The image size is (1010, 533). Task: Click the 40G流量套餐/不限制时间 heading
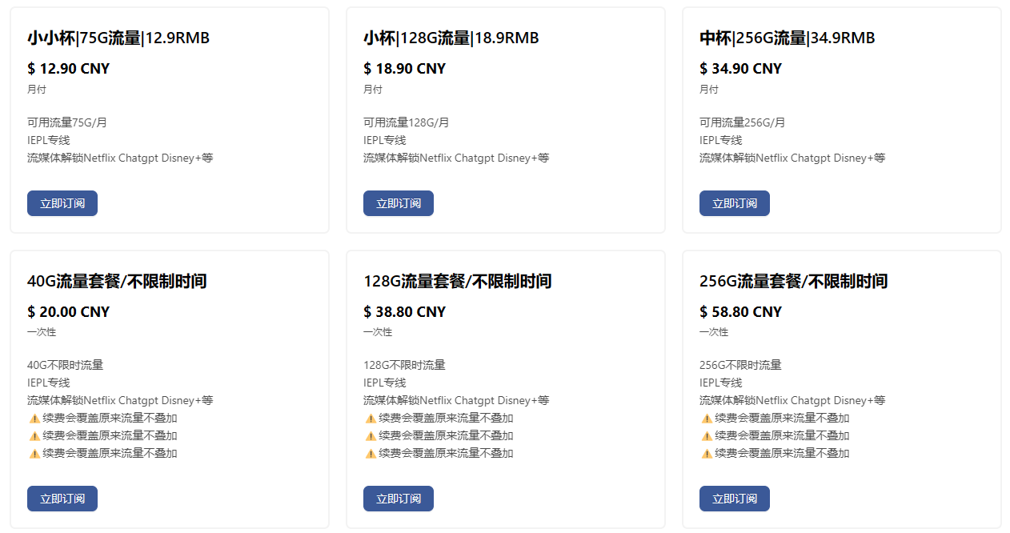click(x=117, y=281)
